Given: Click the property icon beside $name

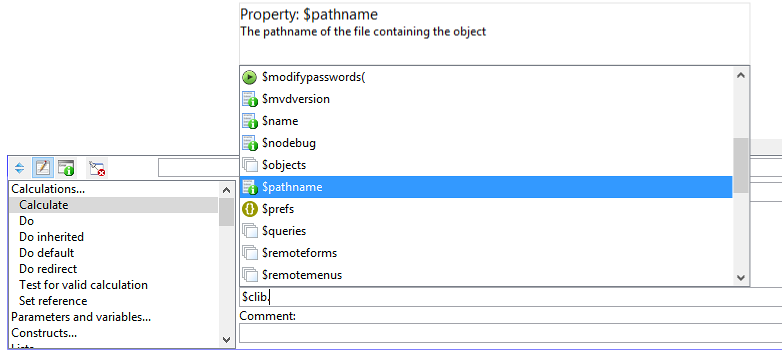Looking at the screenshot, I should [x=250, y=121].
